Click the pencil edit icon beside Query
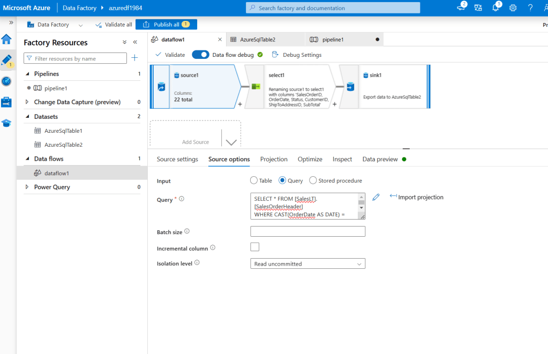This screenshot has height=354, width=548. click(376, 197)
